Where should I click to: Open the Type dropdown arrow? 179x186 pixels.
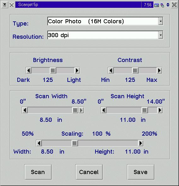[x=161, y=21]
